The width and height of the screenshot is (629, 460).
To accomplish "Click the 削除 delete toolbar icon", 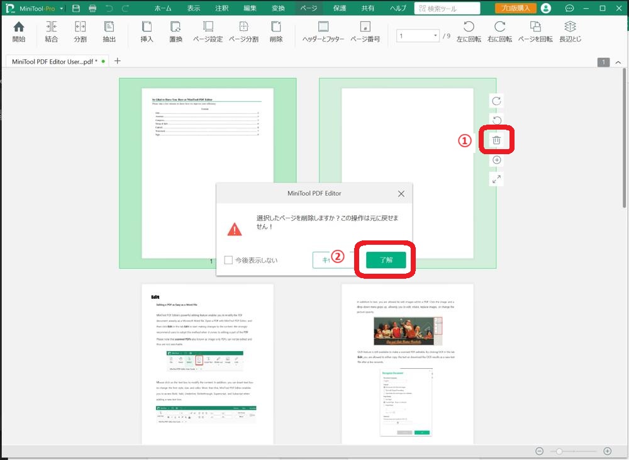I will pos(276,31).
